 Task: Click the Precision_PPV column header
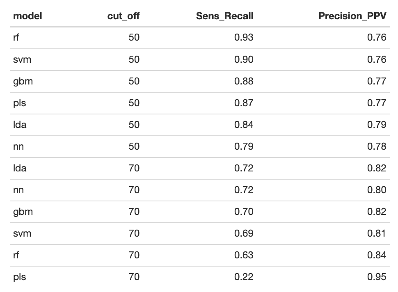pos(352,16)
